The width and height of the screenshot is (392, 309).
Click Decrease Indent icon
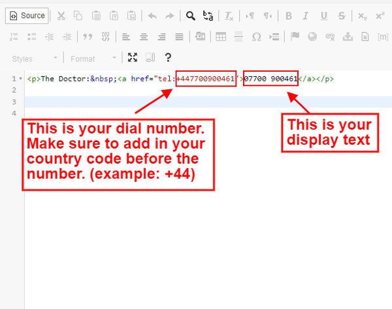coord(49,37)
